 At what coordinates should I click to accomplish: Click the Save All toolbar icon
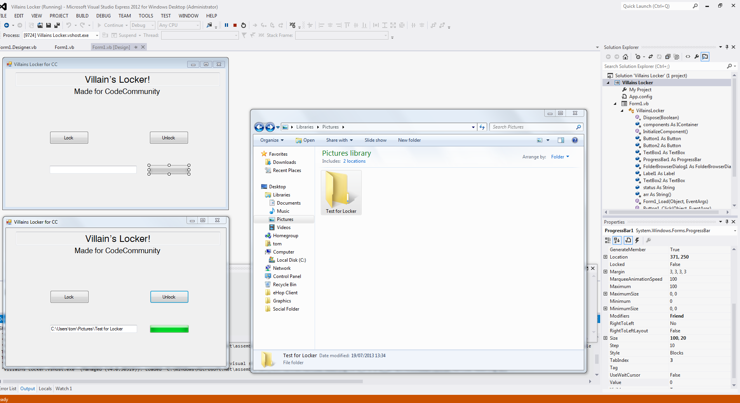coord(57,25)
